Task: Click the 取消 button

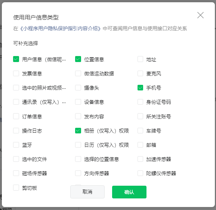Action: (87, 192)
